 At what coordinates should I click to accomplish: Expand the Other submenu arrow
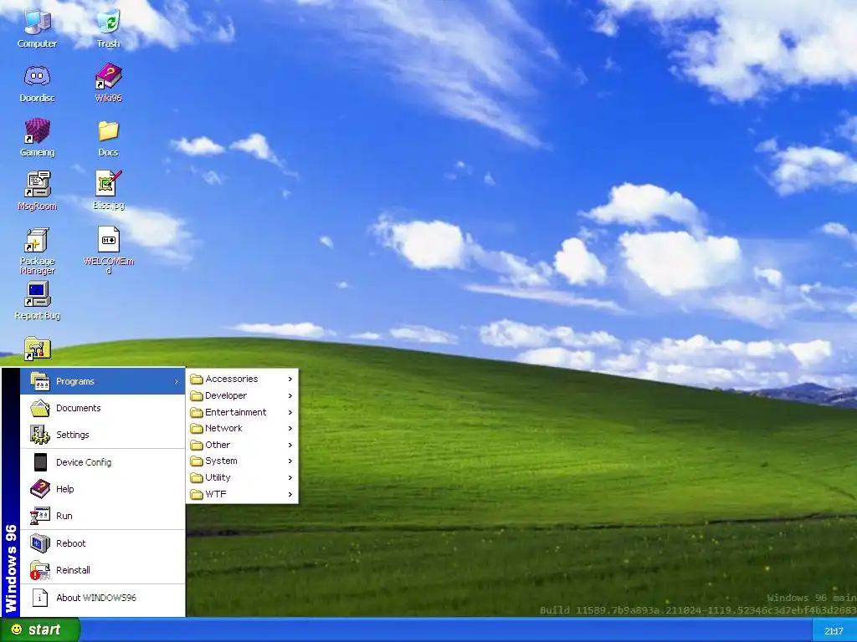(x=290, y=445)
